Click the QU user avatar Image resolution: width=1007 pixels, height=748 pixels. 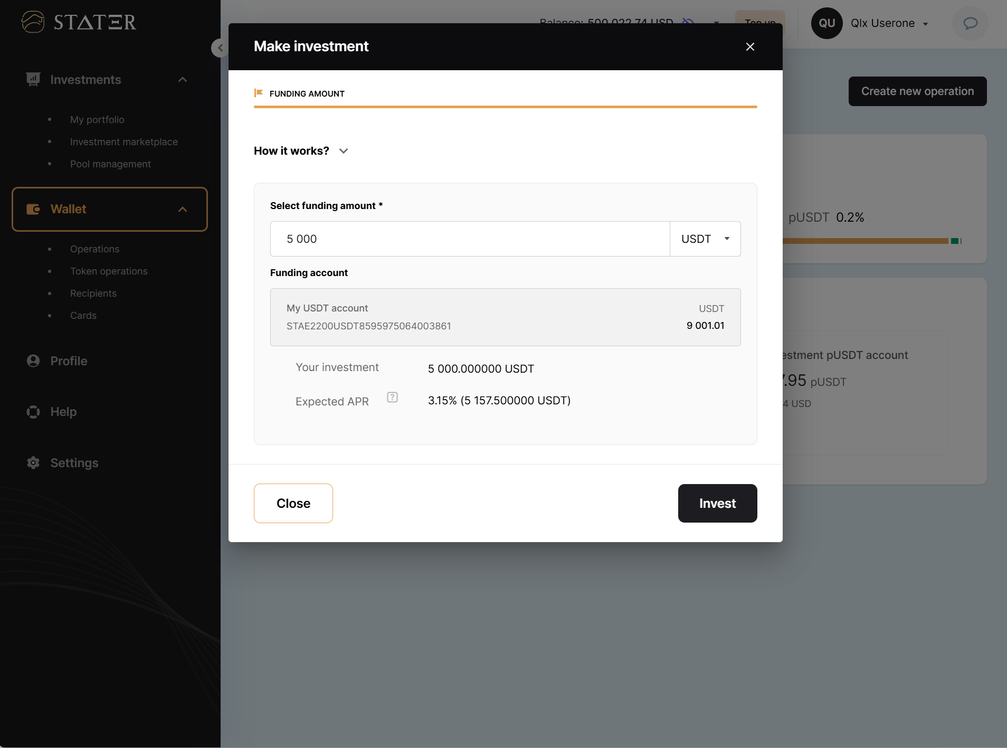click(x=826, y=23)
